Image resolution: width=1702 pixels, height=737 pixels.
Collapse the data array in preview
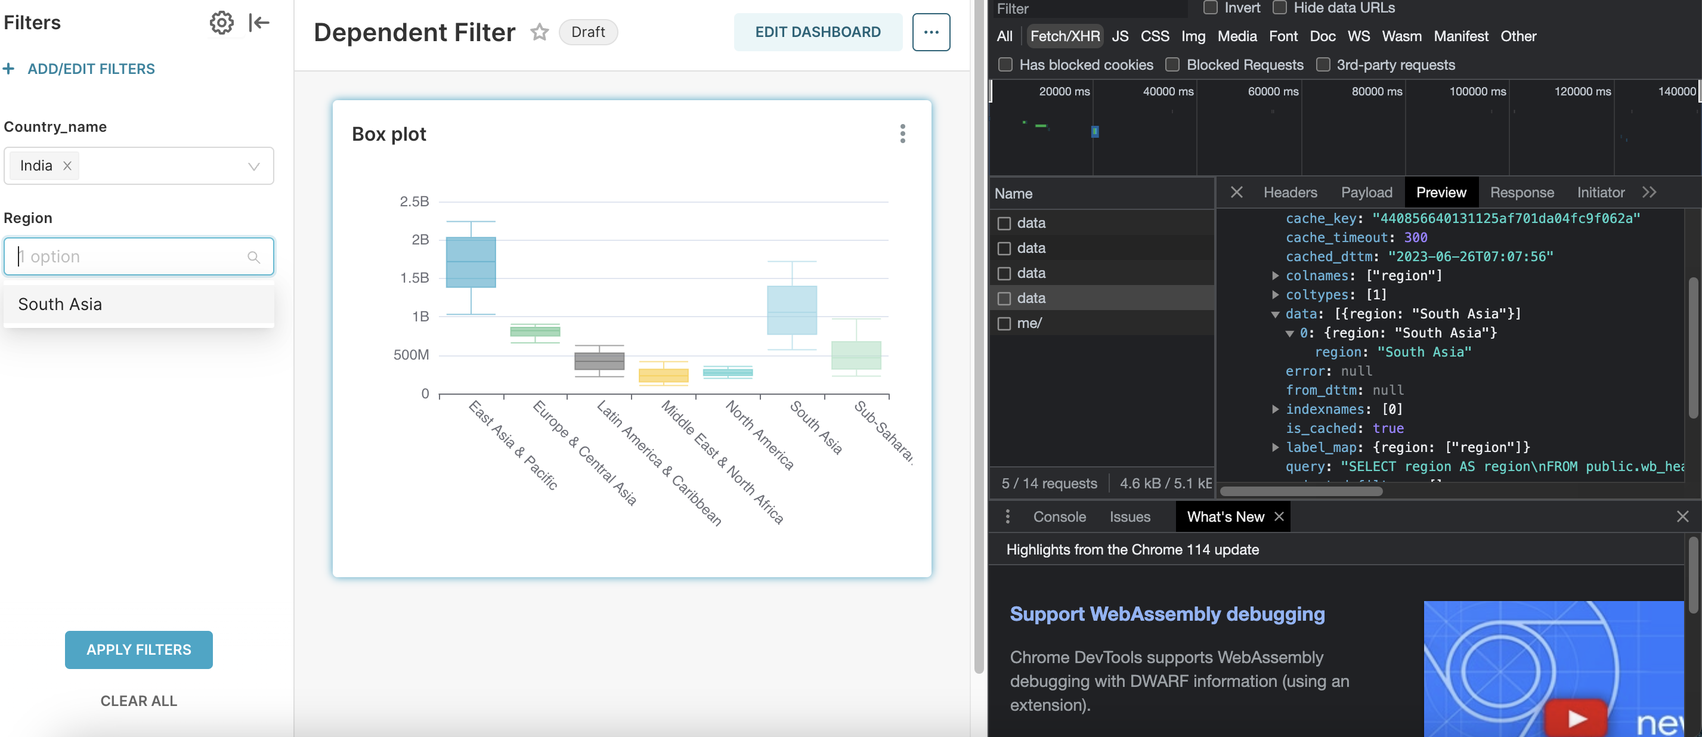[1275, 314]
